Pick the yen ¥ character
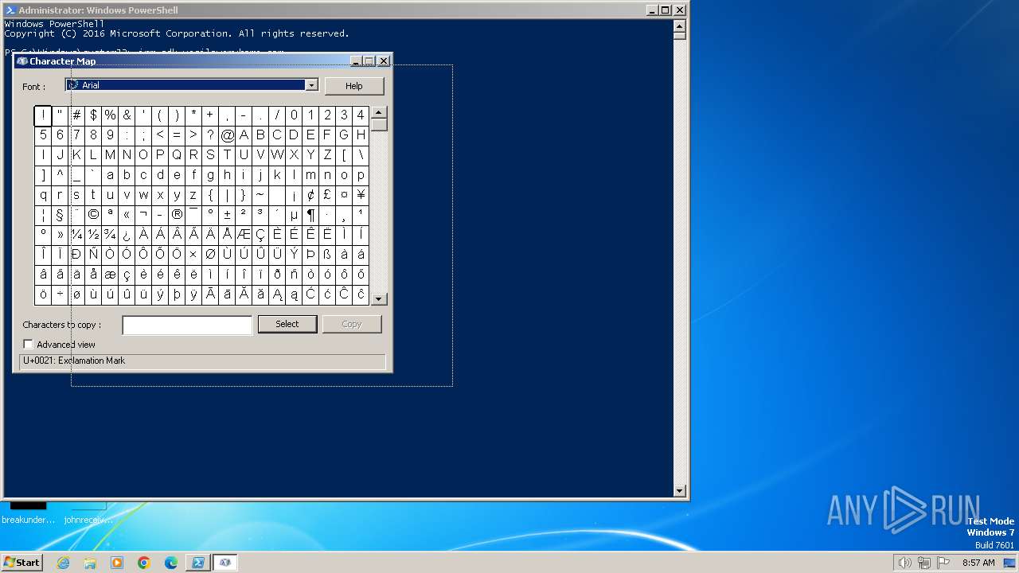The width and height of the screenshot is (1019, 573). tap(361, 195)
